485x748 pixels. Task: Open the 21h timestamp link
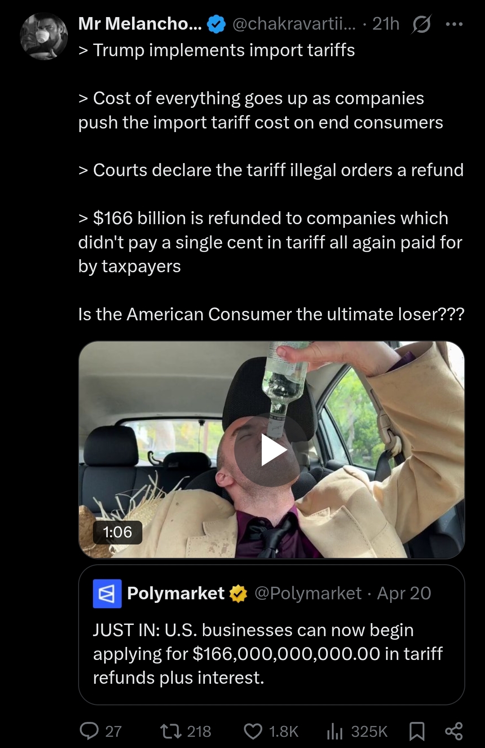tap(386, 24)
